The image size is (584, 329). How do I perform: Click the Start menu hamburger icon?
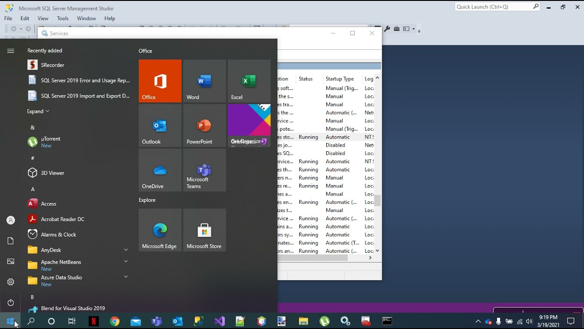(x=10, y=51)
